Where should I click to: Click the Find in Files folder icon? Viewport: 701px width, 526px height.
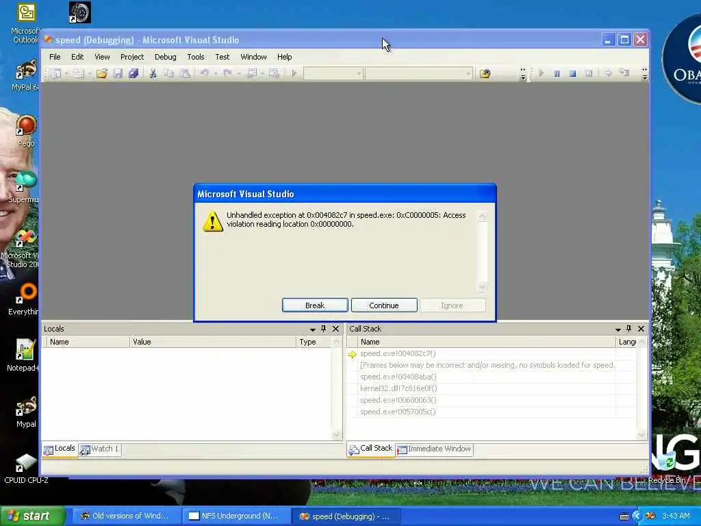point(485,73)
